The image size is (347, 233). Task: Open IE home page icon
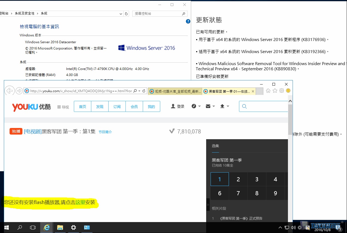point(268,91)
